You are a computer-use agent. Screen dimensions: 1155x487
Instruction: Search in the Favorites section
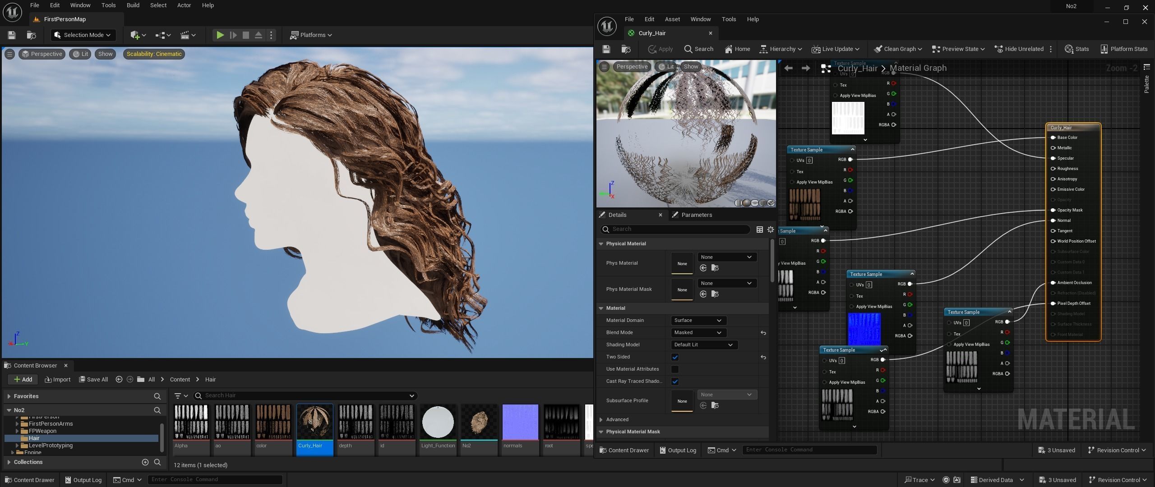(157, 396)
